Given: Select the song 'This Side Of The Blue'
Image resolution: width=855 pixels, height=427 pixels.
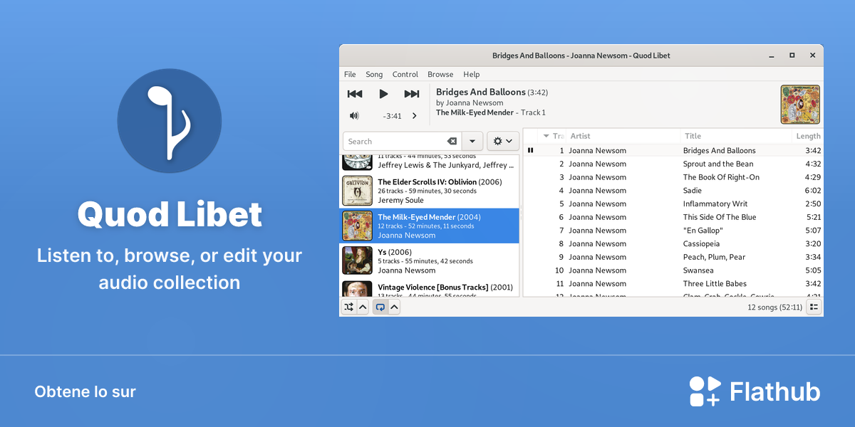Looking at the screenshot, I should [x=720, y=217].
